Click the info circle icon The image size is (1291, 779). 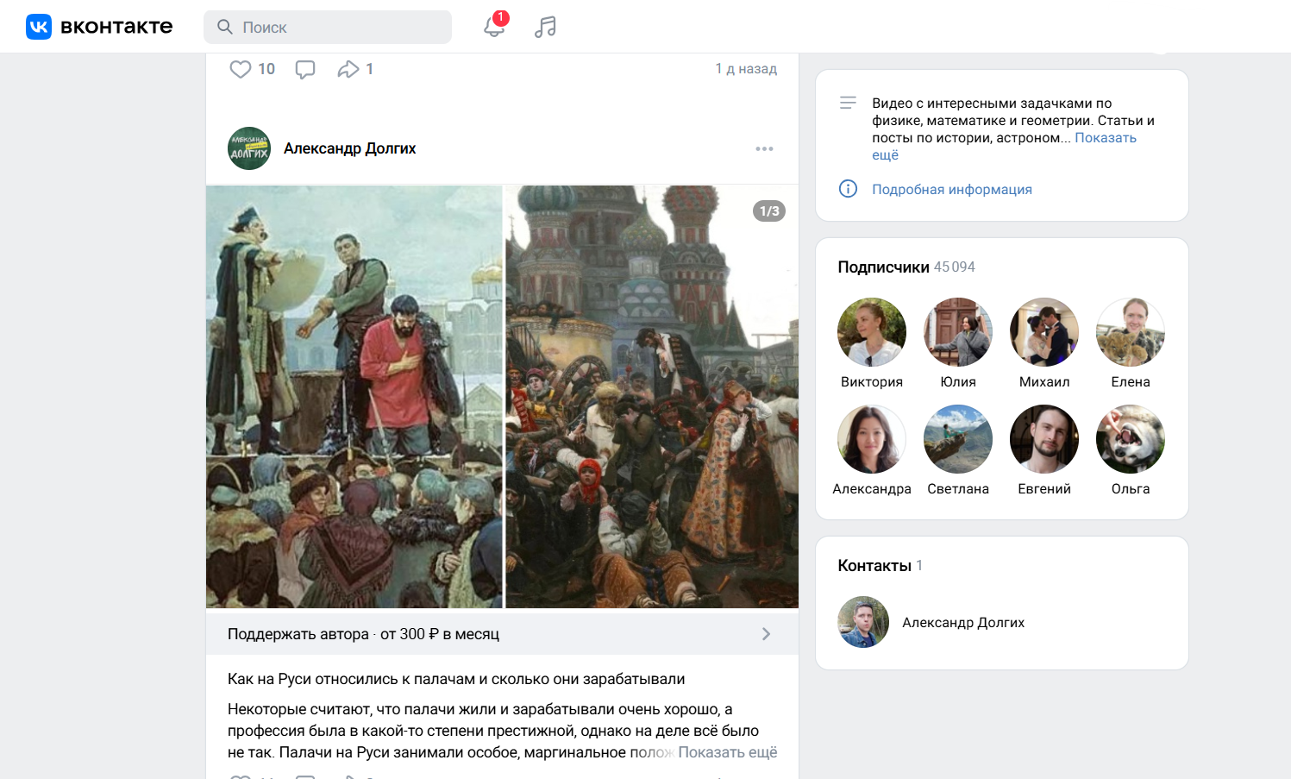(848, 189)
